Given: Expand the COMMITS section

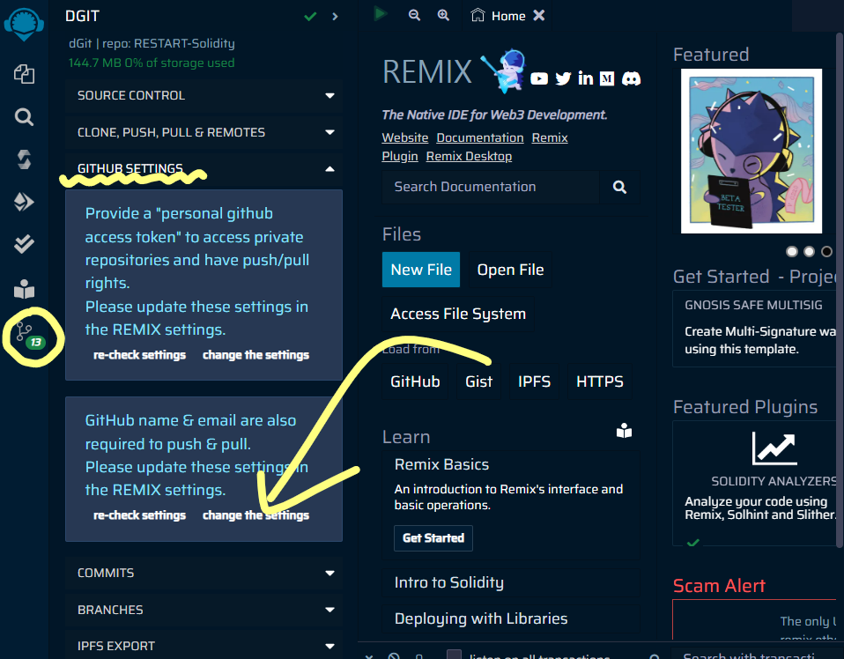Looking at the screenshot, I should coord(204,573).
